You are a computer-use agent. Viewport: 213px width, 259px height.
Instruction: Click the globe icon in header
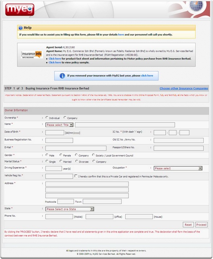coord(196,6)
